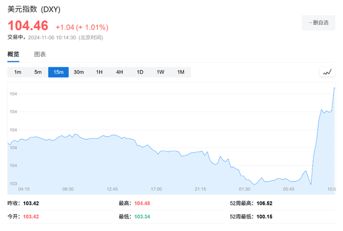Click the 01:30 time axis label
Screen dimensions: 343x231
[x=244, y=189]
